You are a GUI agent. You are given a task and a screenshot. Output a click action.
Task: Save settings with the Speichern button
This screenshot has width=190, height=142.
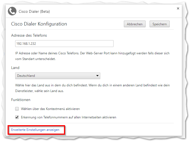159,24
